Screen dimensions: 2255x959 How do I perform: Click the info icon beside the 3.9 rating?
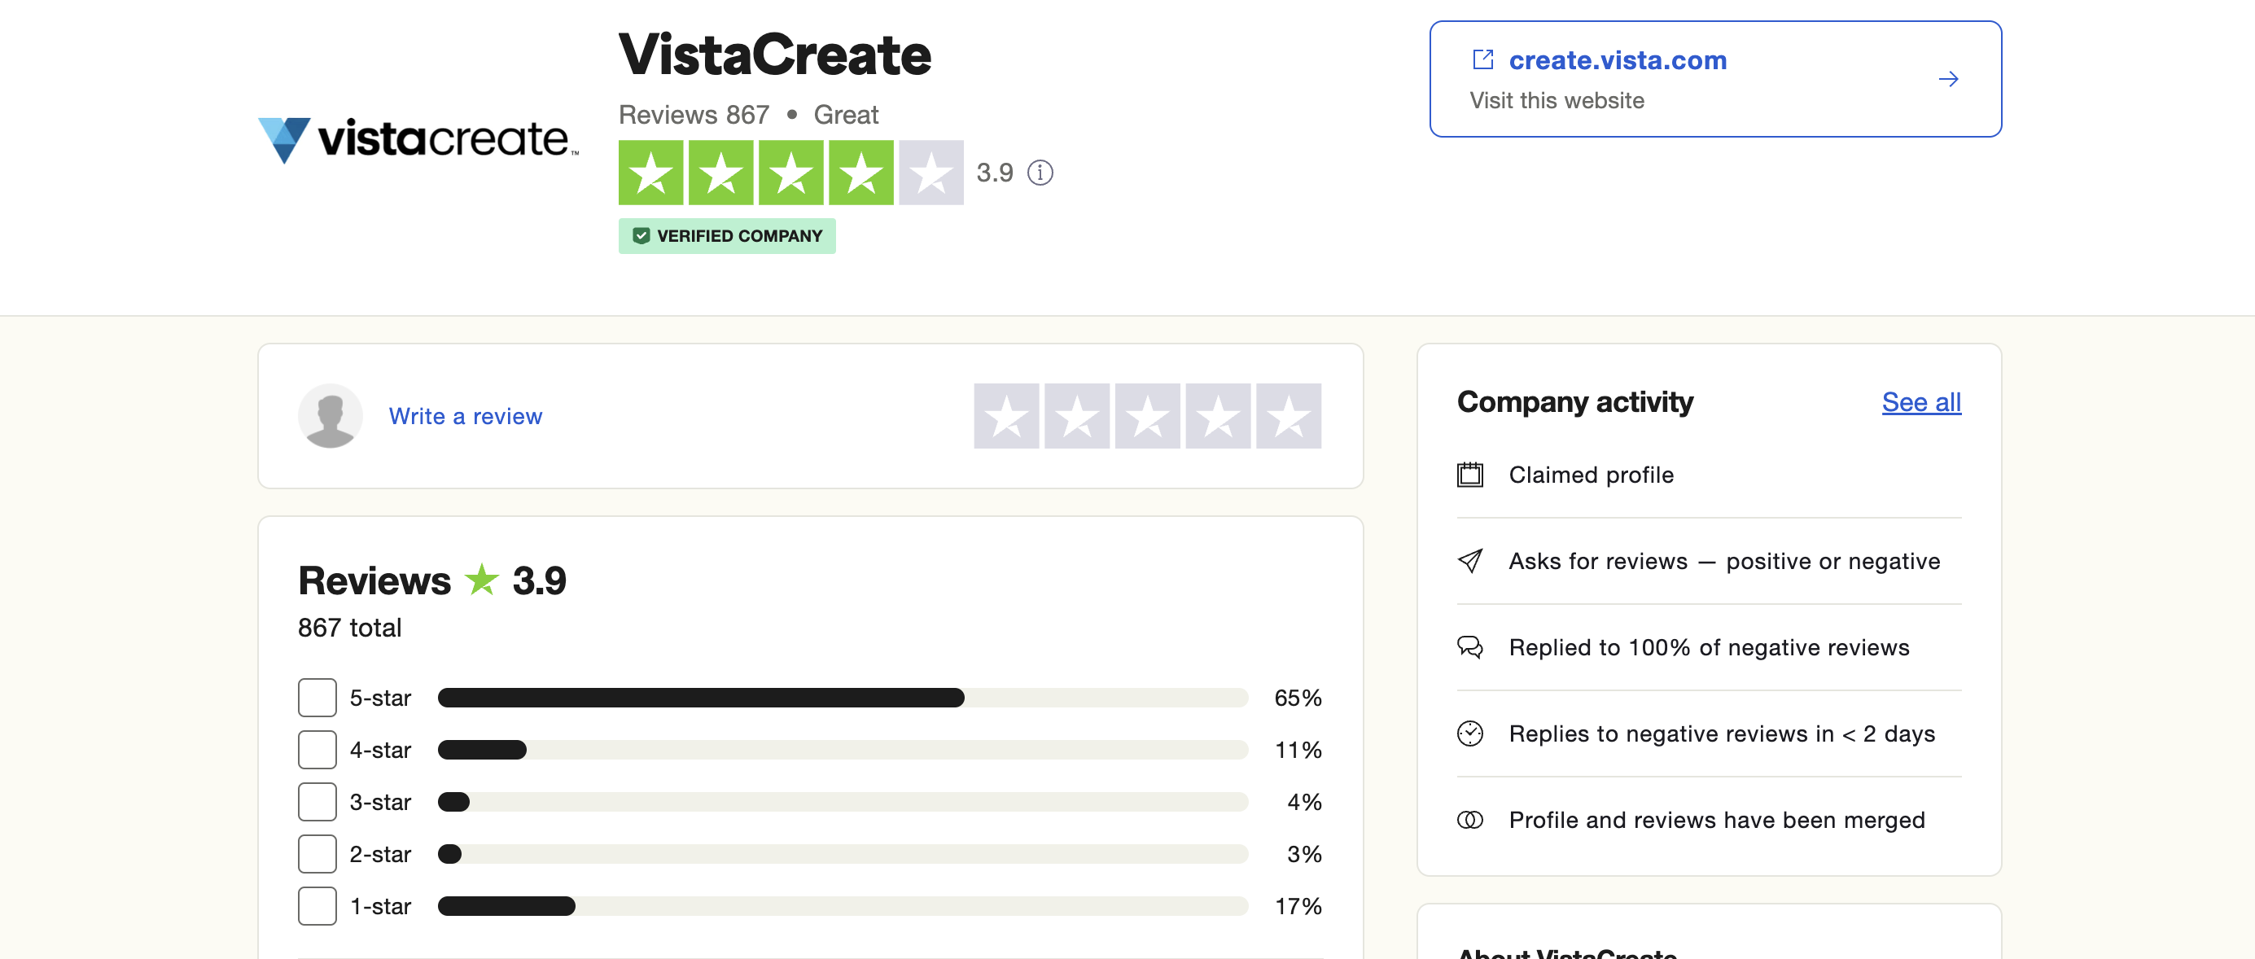(1042, 173)
